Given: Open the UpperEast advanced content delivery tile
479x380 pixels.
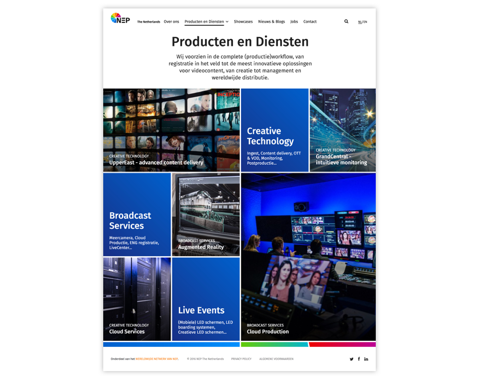Looking at the screenshot, I should [171, 130].
